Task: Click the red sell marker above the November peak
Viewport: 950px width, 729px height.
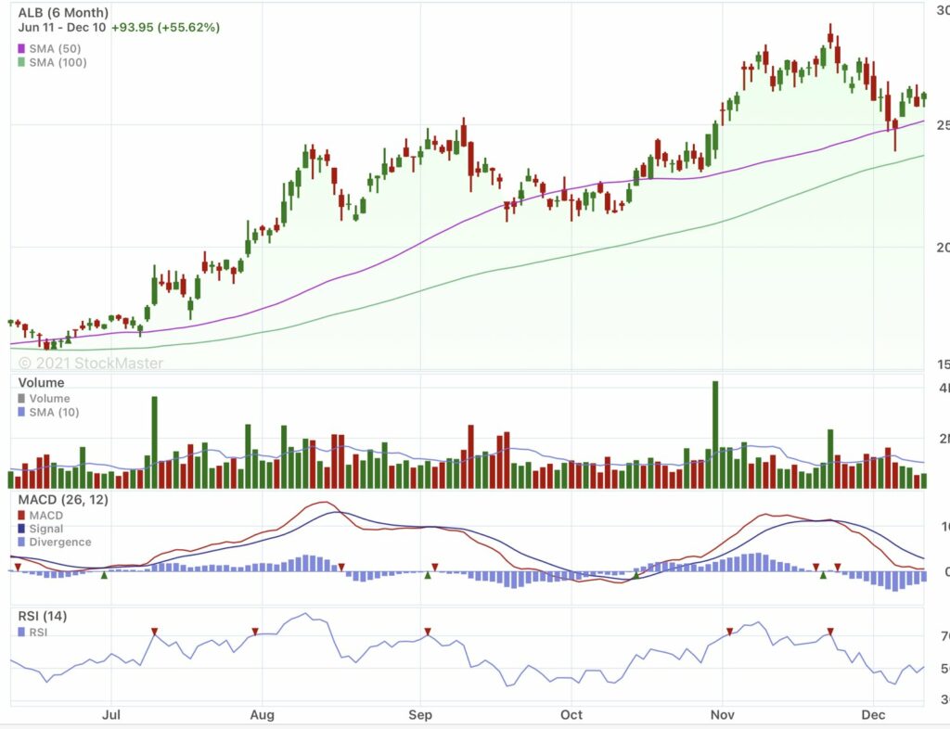Action: coord(729,632)
